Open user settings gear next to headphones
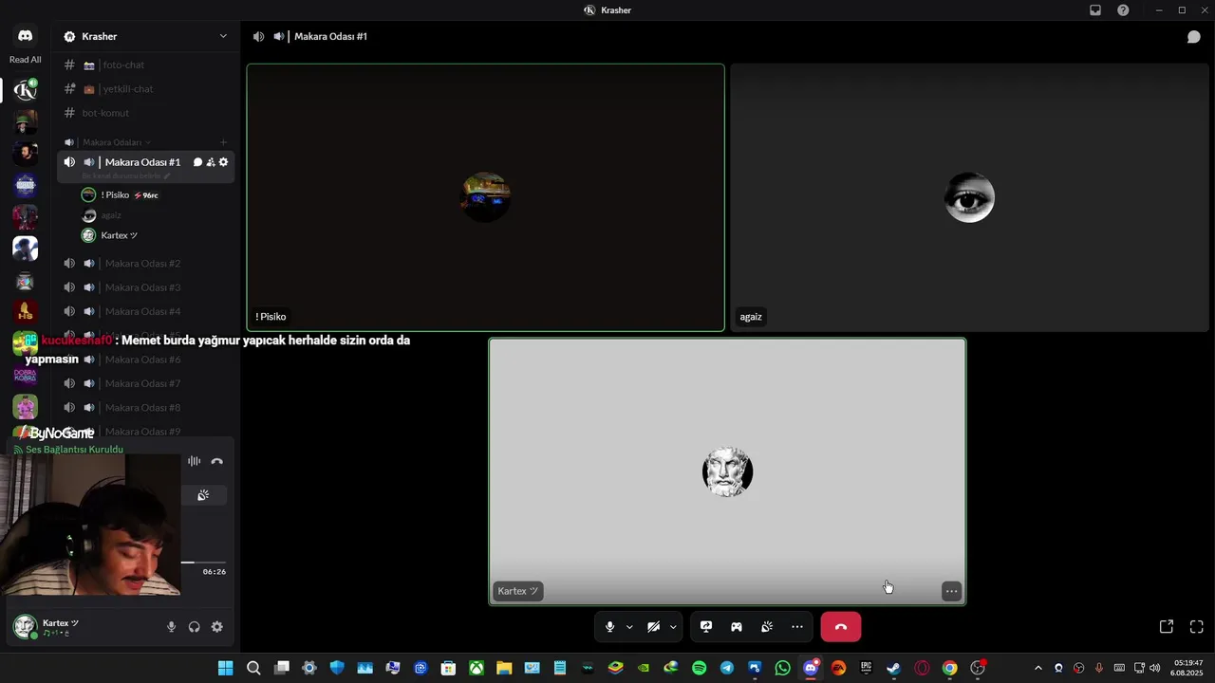The width and height of the screenshot is (1215, 683). coord(217,627)
